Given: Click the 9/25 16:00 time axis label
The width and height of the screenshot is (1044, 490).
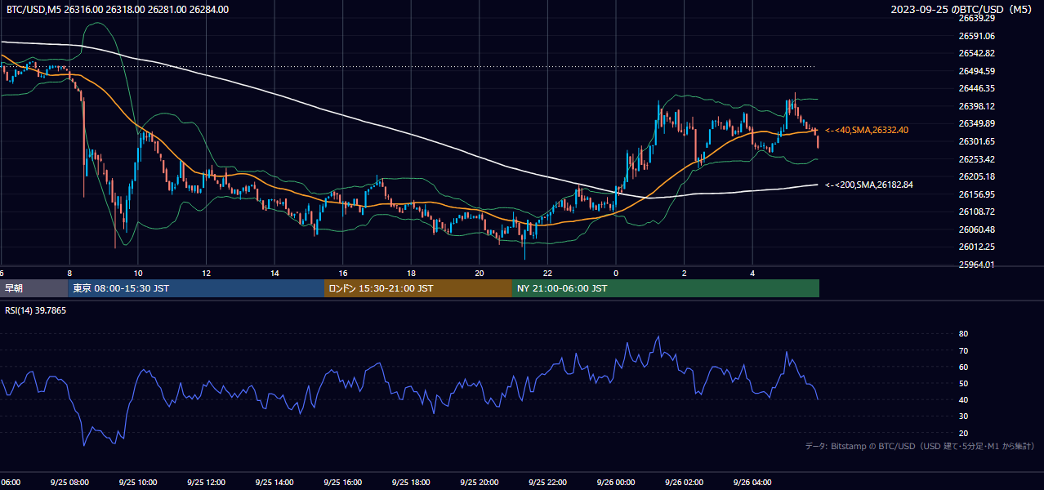Looking at the screenshot, I should (x=343, y=483).
